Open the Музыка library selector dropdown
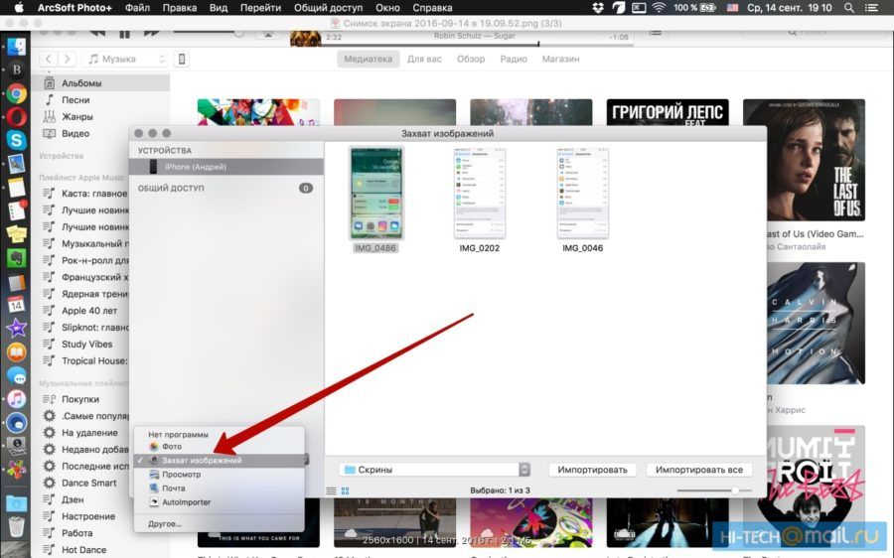894x558 pixels. click(126, 60)
